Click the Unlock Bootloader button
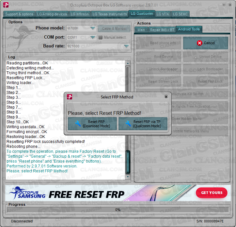Viewport: 236px width, 227px height. tap(159, 69)
